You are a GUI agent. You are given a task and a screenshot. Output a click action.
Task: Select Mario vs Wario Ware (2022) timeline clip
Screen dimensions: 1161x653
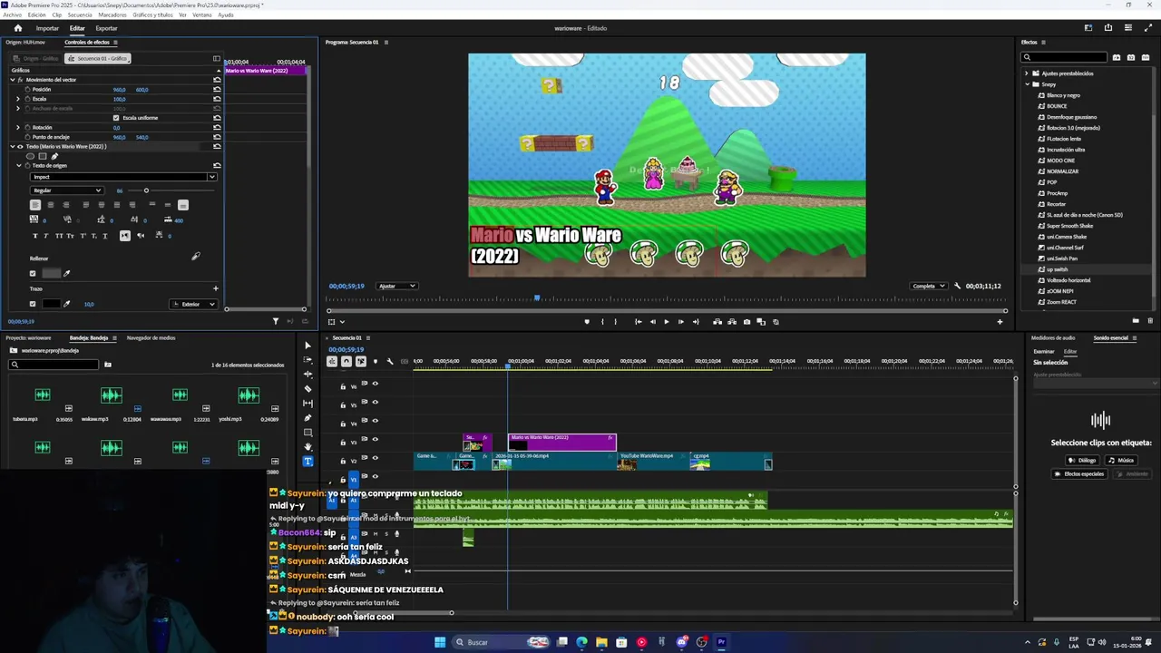[561, 442]
